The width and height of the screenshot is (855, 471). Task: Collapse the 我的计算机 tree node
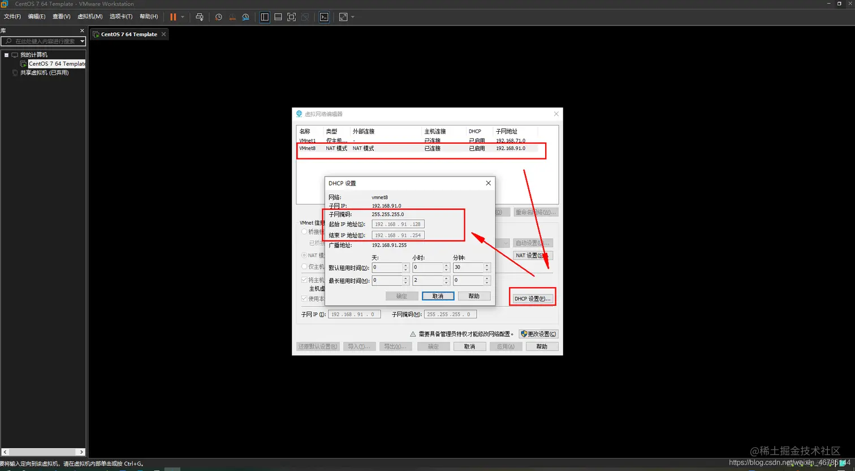click(6, 55)
